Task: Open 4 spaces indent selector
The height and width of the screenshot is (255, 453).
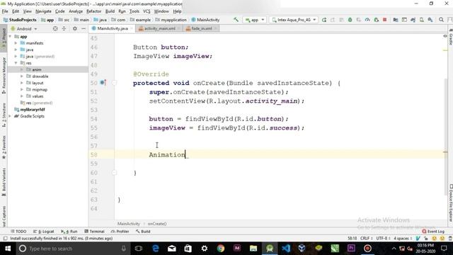Action: 403,238
